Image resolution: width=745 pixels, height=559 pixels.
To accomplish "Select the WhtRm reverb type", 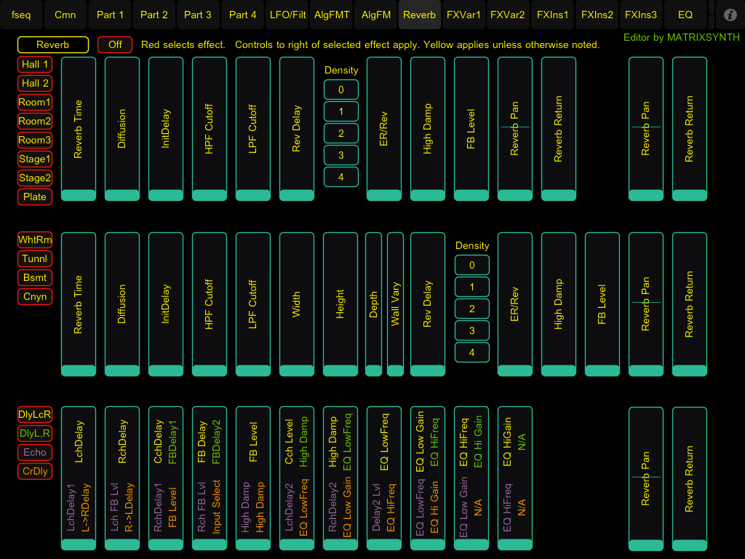I will coord(35,240).
